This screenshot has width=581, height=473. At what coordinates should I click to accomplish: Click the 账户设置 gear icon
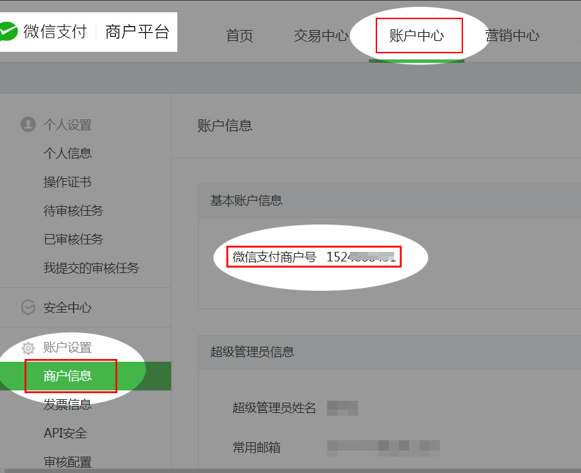tap(28, 348)
